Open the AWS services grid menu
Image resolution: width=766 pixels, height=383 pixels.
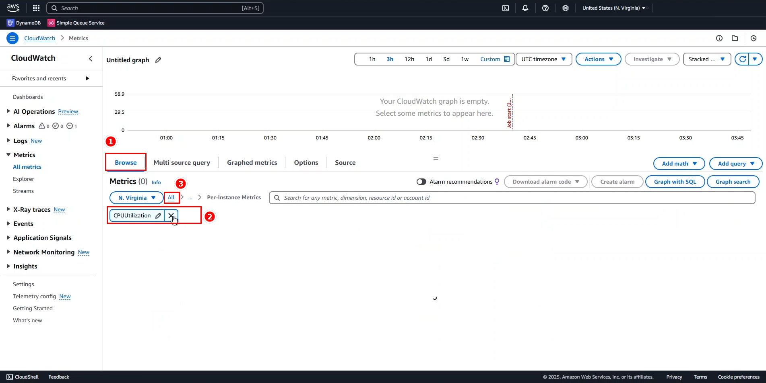(x=36, y=8)
